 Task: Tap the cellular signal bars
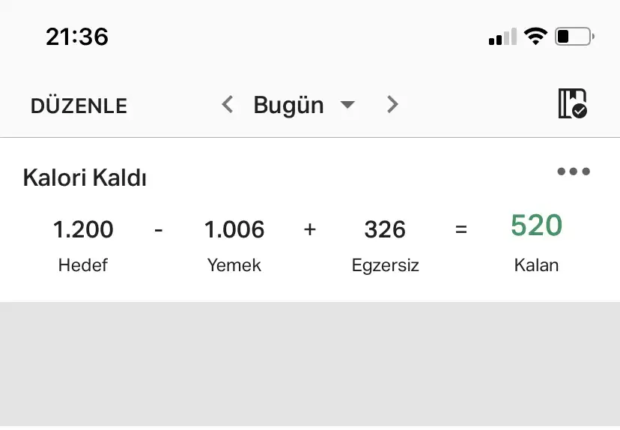click(502, 37)
